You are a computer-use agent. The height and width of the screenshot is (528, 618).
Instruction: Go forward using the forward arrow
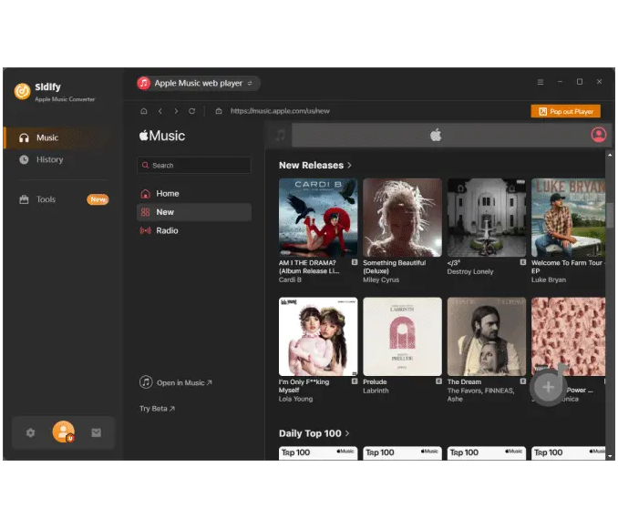point(176,111)
